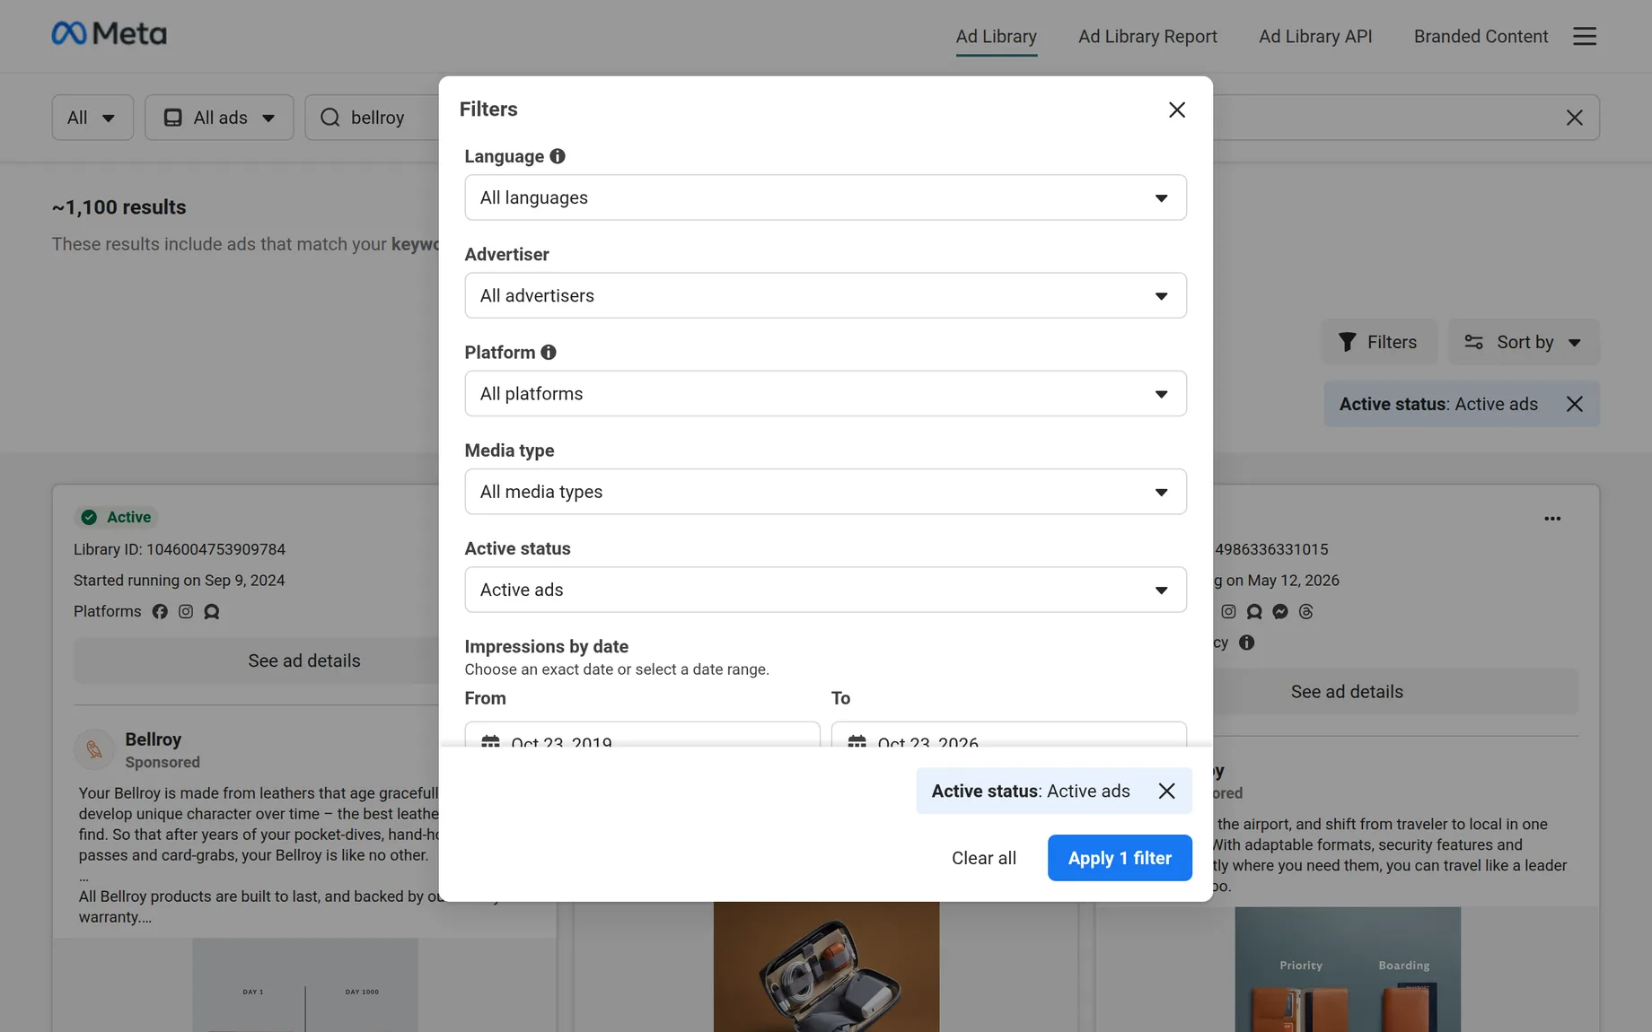Click the Audience Network icon in the first card
The height and width of the screenshot is (1032, 1652).
pos(212,612)
